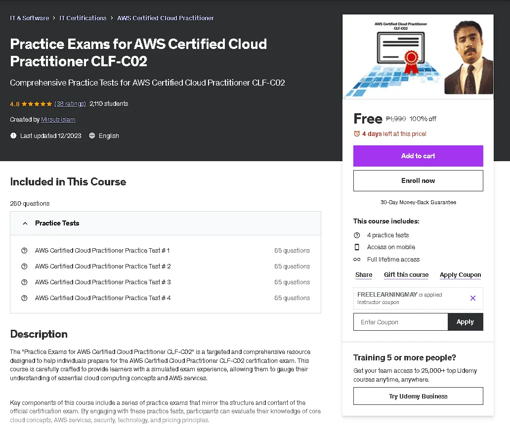Click the Free price label
This screenshot has width=510, height=440.
tap(368, 119)
